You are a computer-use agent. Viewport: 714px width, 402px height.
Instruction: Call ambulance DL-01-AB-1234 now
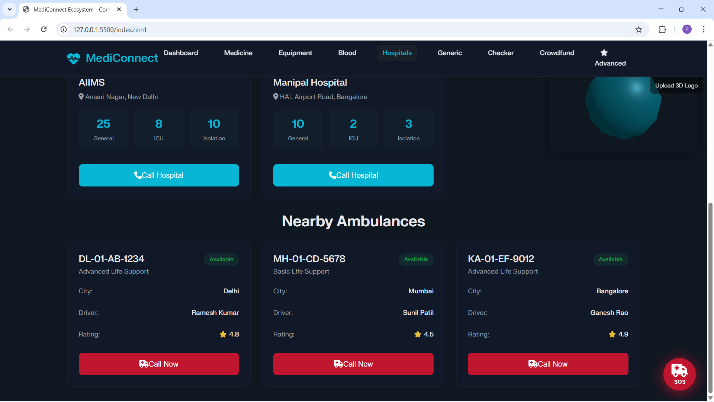click(x=159, y=364)
